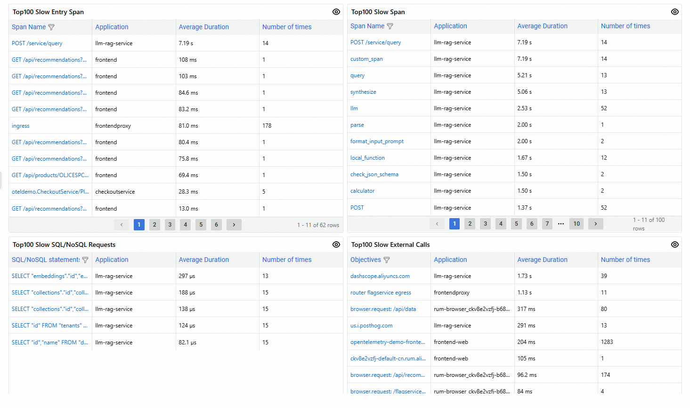Click 178 count in ingress row

pyautogui.click(x=267, y=126)
